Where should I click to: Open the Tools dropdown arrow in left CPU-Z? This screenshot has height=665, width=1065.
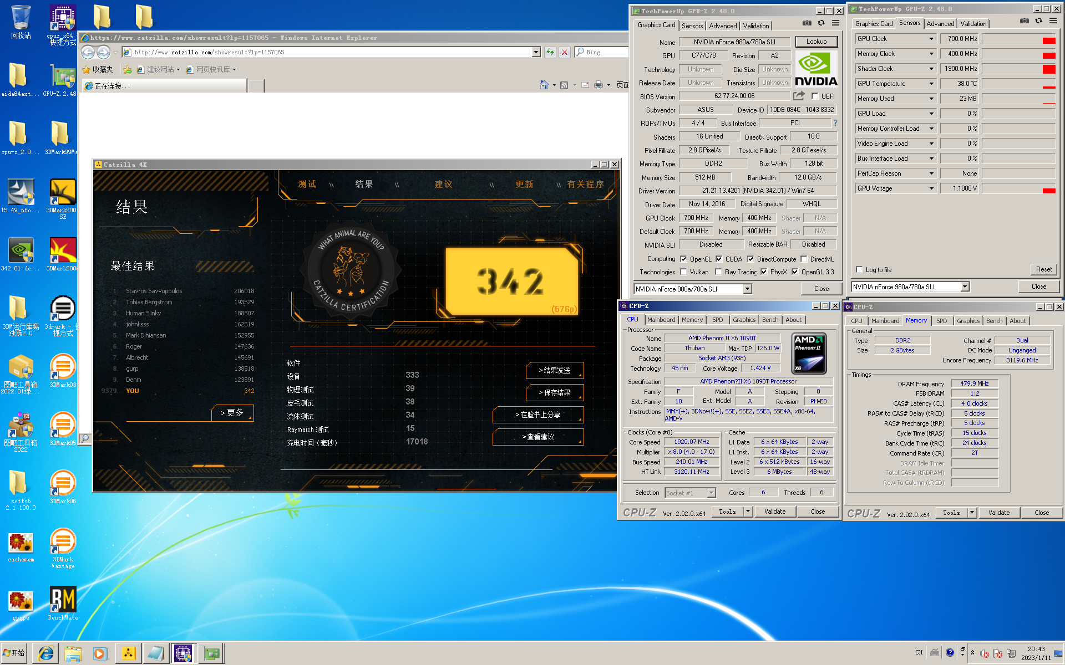point(748,511)
